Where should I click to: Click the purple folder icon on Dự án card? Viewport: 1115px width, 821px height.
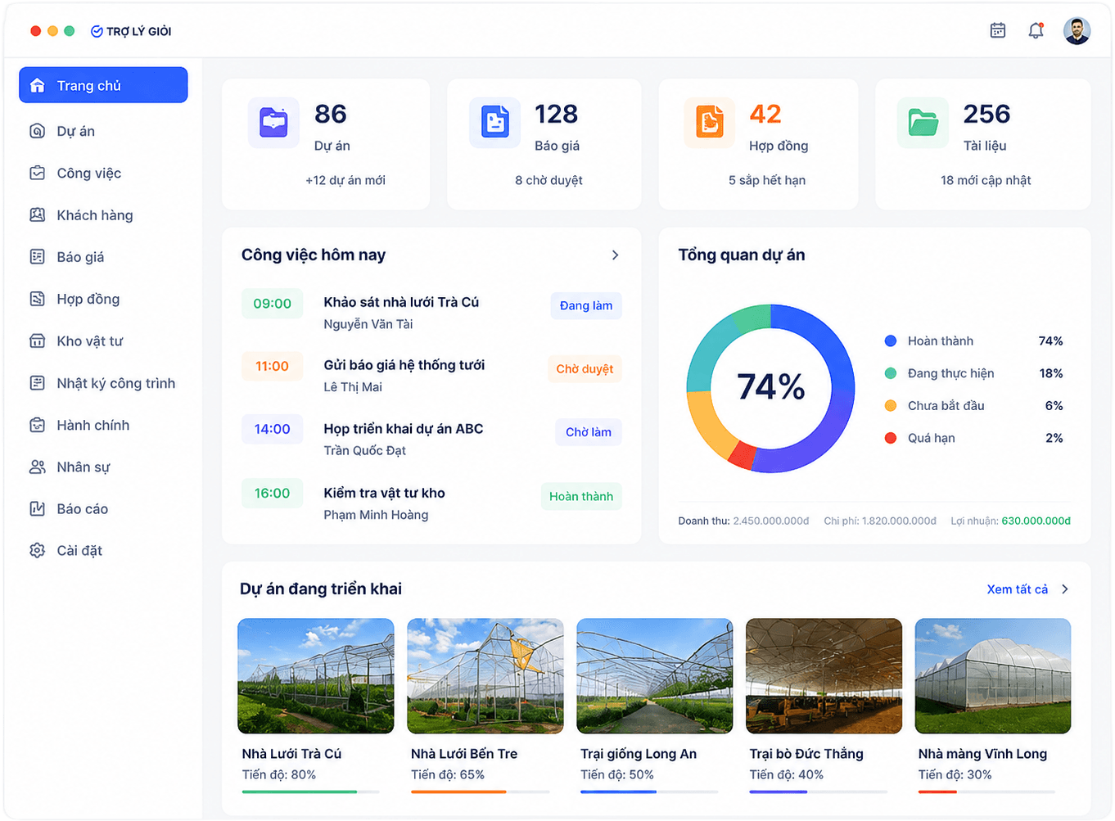coord(273,123)
